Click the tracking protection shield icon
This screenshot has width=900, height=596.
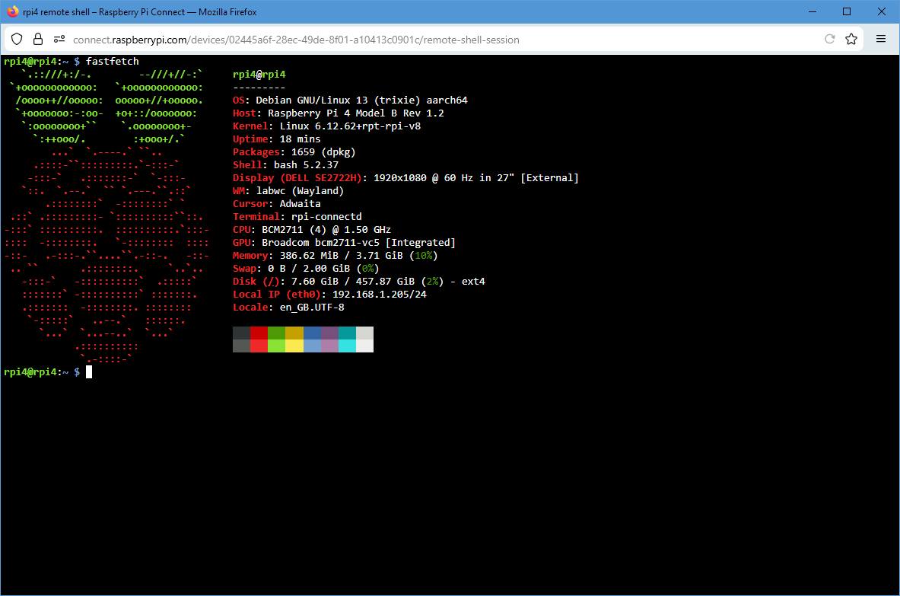[x=17, y=39]
